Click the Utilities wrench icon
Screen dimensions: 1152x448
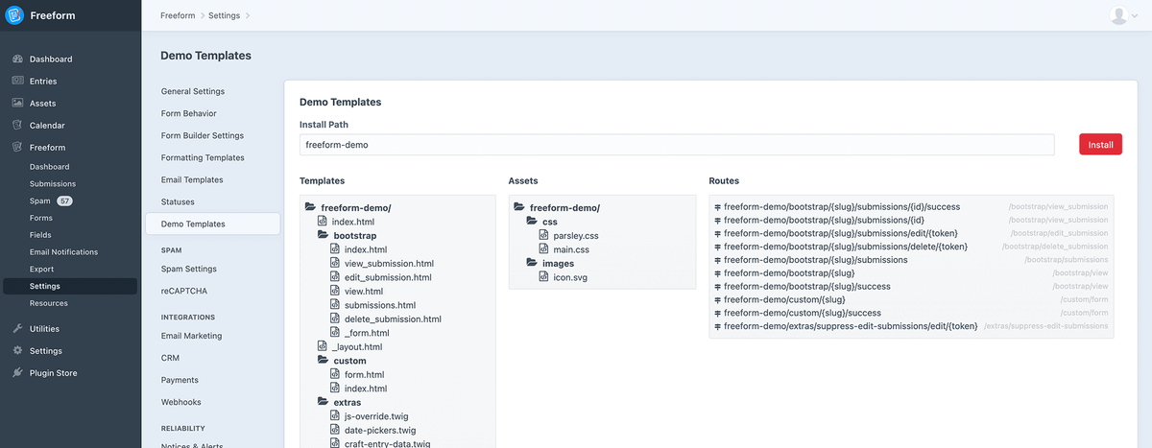[x=17, y=329]
